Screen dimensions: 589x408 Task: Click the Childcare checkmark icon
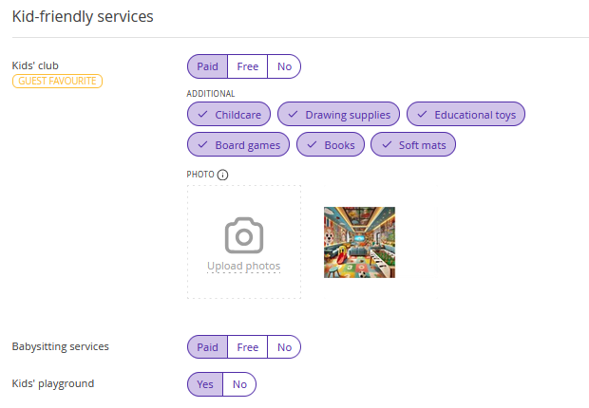[x=203, y=115]
